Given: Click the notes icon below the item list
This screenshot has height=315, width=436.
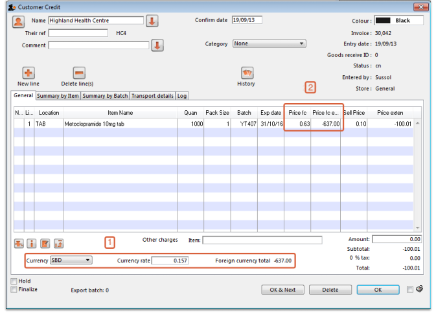Looking at the screenshot, I should [45, 244].
